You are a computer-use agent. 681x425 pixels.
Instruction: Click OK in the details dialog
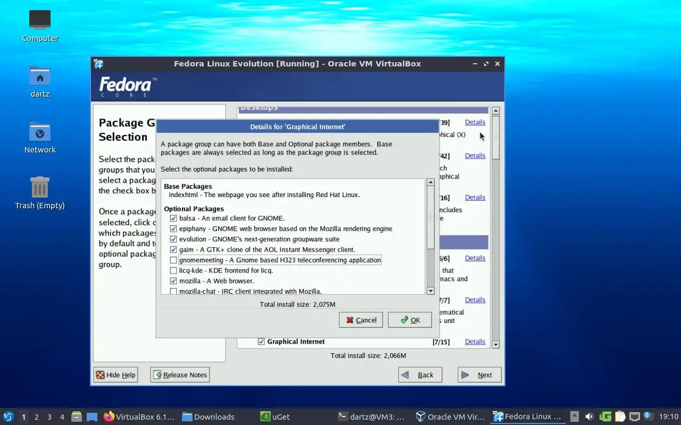(x=410, y=320)
